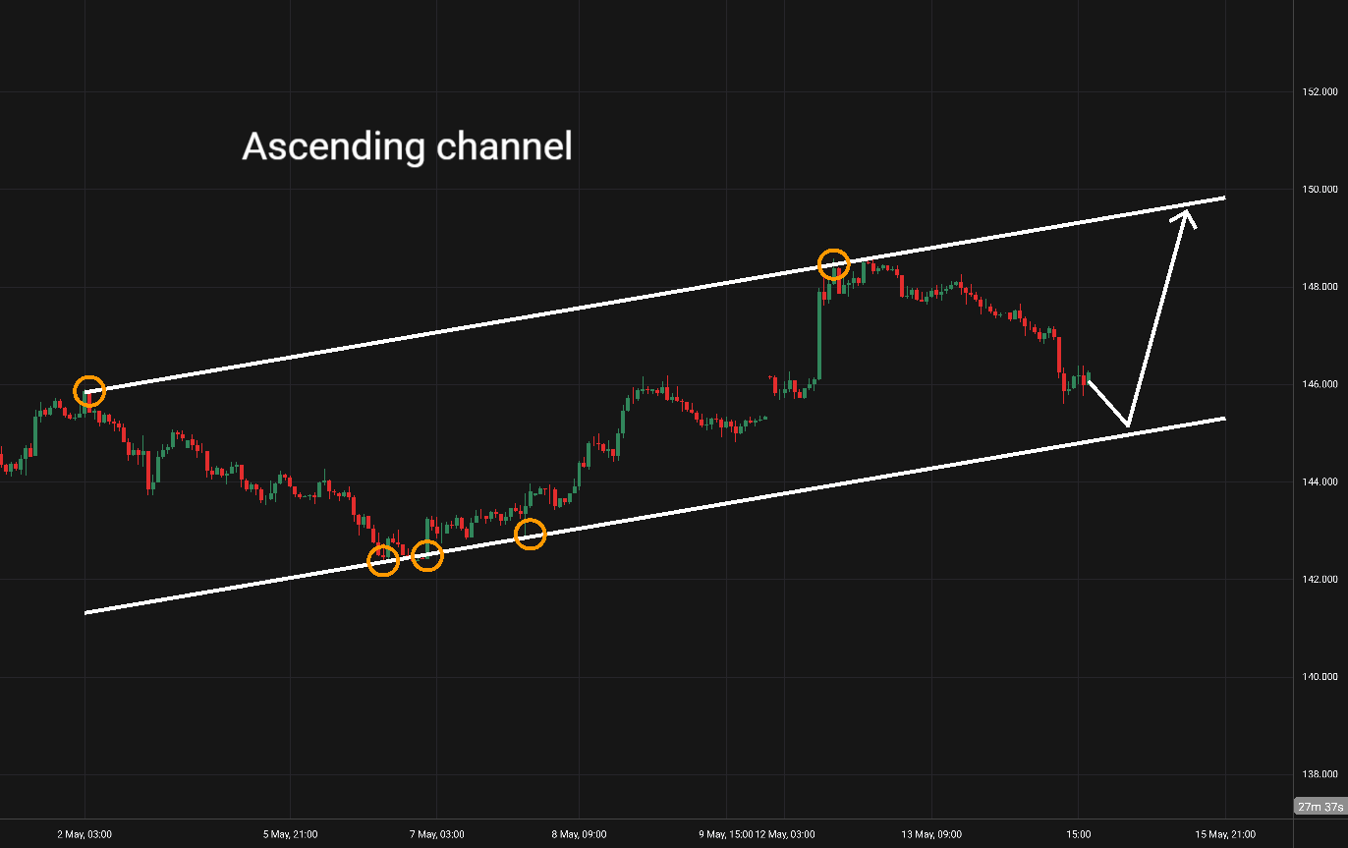Image resolution: width=1348 pixels, height=848 pixels.
Task: Click the "13 May, 09:00" time label
Action: 932,834
